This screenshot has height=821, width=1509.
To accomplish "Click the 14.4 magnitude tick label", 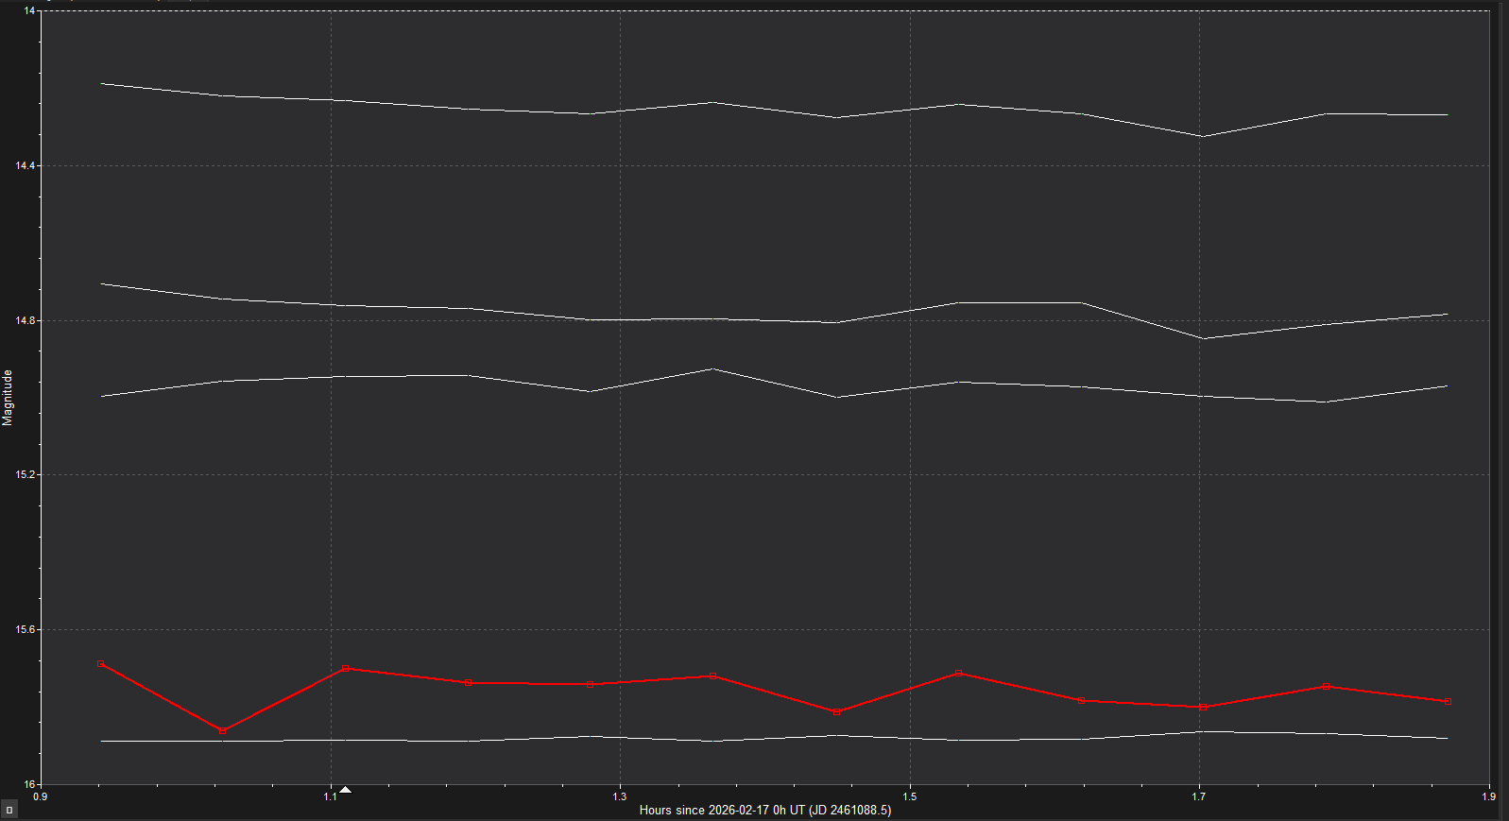I will coord(25,166).
